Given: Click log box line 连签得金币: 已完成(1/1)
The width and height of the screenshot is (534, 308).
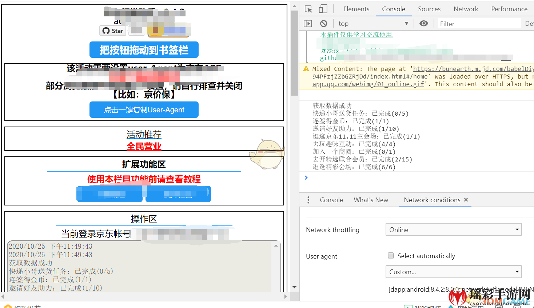Looking at the screenshot, I should click(50, 280).
